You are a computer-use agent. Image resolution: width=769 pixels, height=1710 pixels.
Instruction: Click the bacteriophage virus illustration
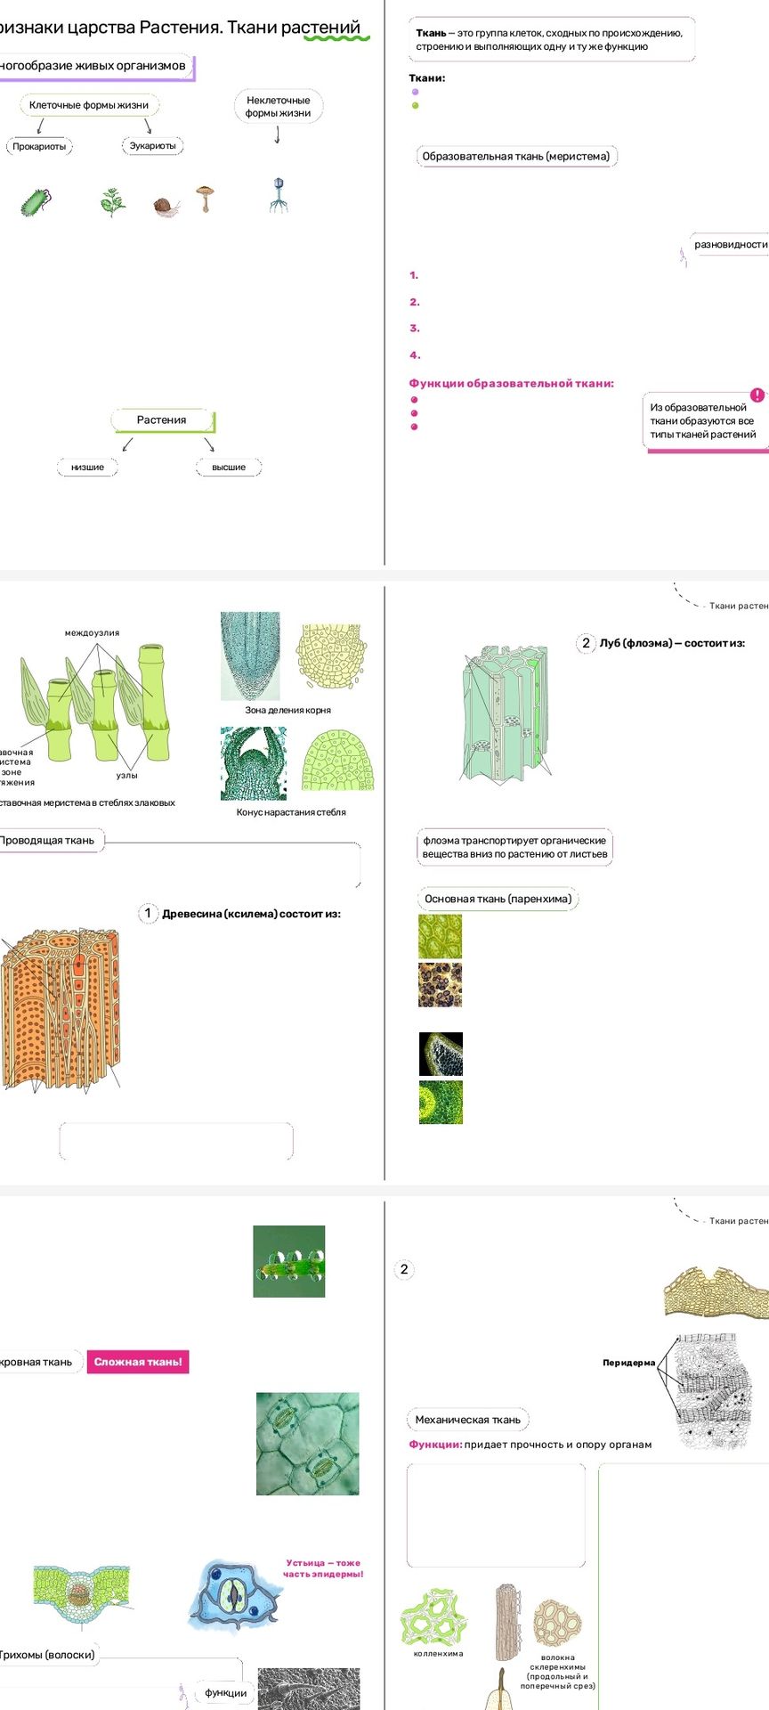tap(279, 195)
